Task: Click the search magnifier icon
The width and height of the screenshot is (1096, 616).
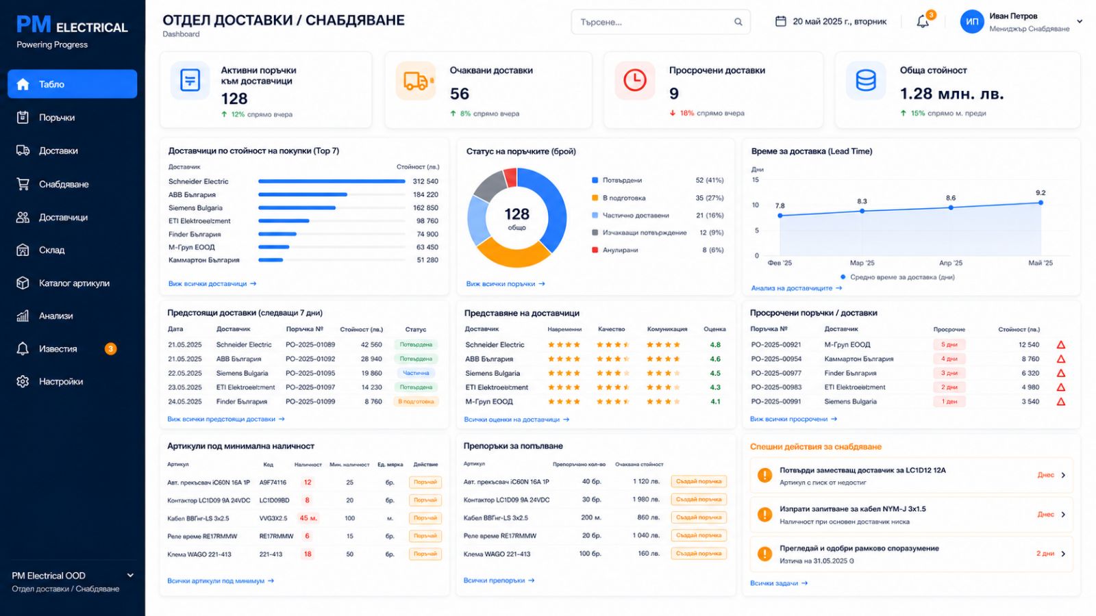Action: click(738, 22)
